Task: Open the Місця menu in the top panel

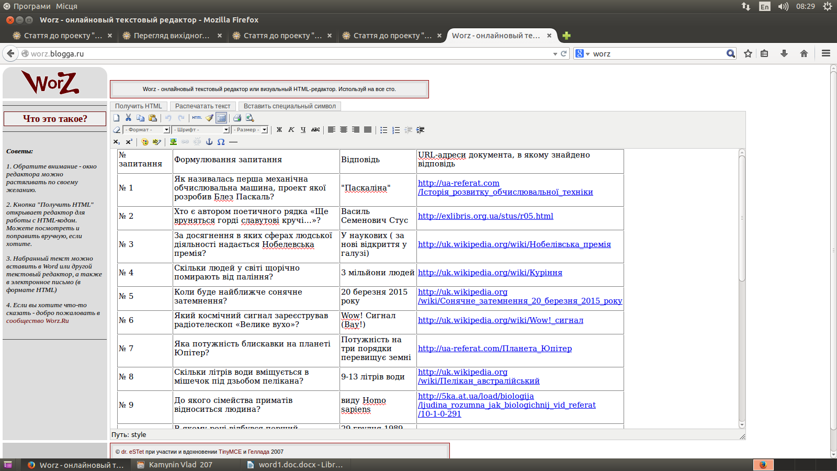Action: [66, 6]
